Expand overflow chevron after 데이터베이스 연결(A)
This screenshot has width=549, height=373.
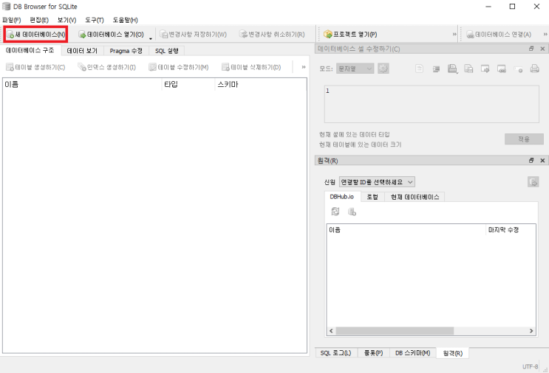545,34
